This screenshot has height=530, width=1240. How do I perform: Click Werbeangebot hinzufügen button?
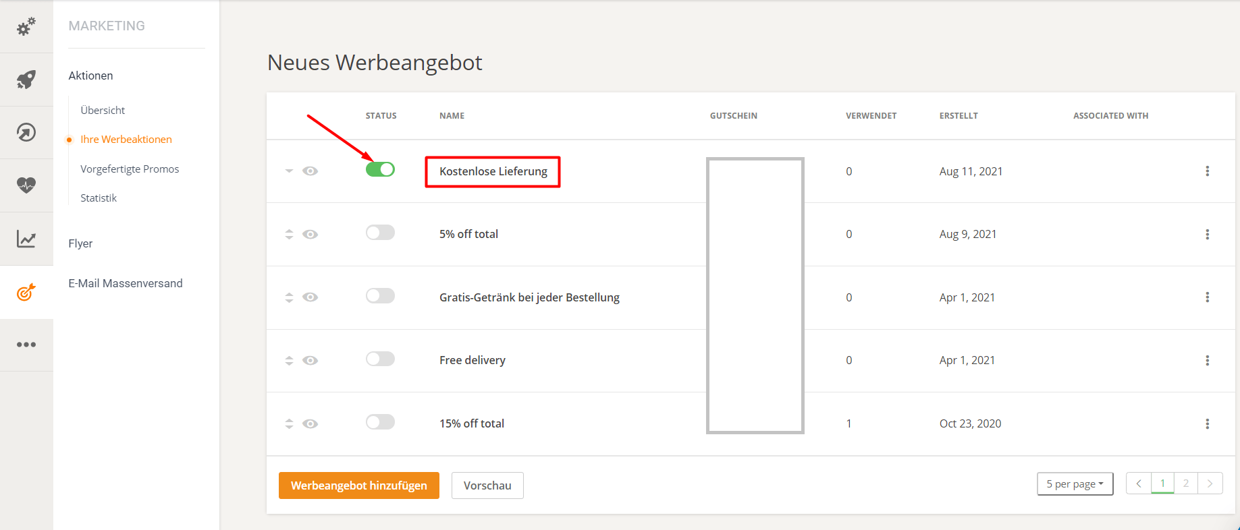(x=358, y=485)
